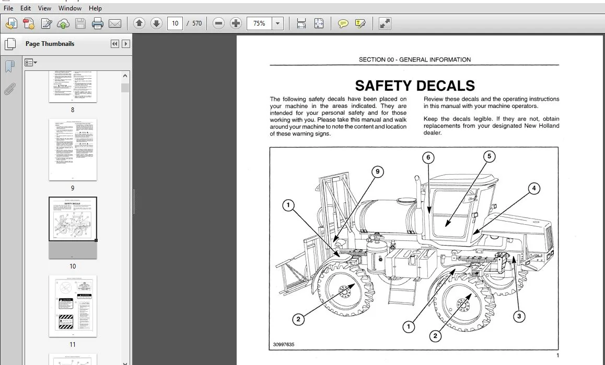The image size is (605, 365).
Task: Click the SAFETY DECALS heading
Action: coord(415,86)
